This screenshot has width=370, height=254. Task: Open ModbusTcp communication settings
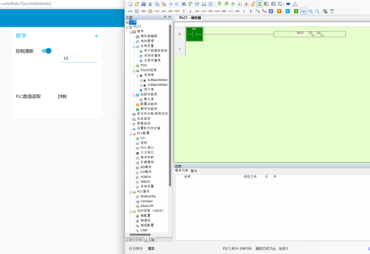(x=148, y=196)
